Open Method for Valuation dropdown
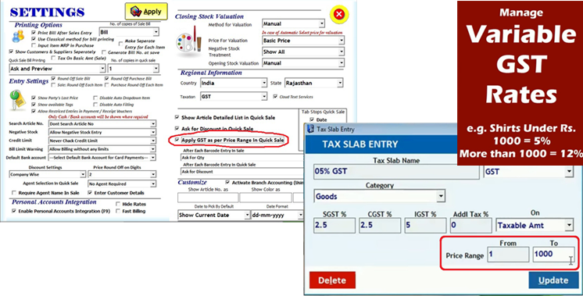The height and width of the screenshot is (296, 583). pos(293,23)
